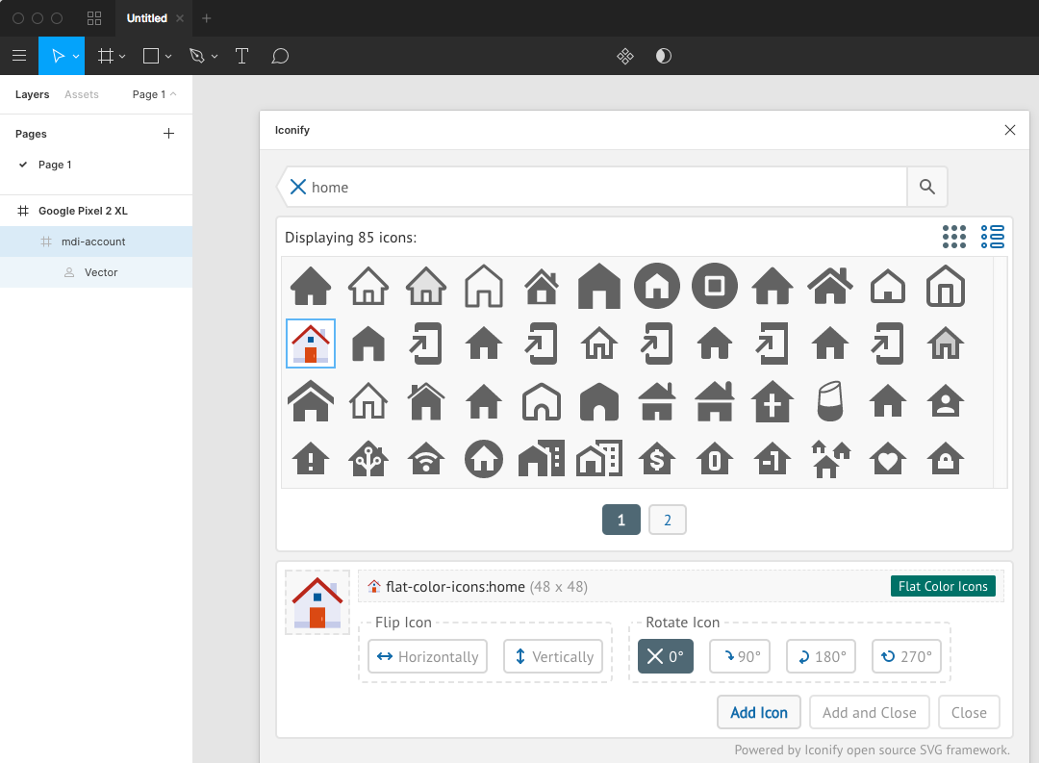1039x763 pixels.
Task: Open a new tab with plus
Action: pos(206,18)
